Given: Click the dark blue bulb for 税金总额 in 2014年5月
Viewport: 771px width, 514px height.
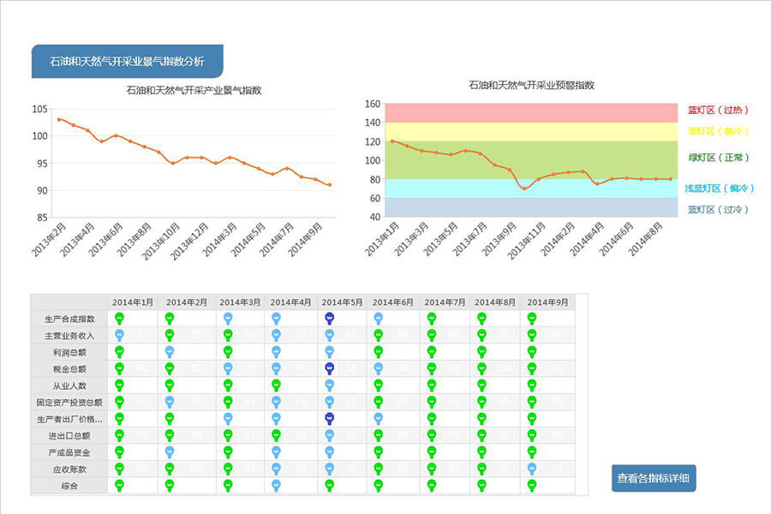Looking at the screenshot, I should tap(329, 368).
